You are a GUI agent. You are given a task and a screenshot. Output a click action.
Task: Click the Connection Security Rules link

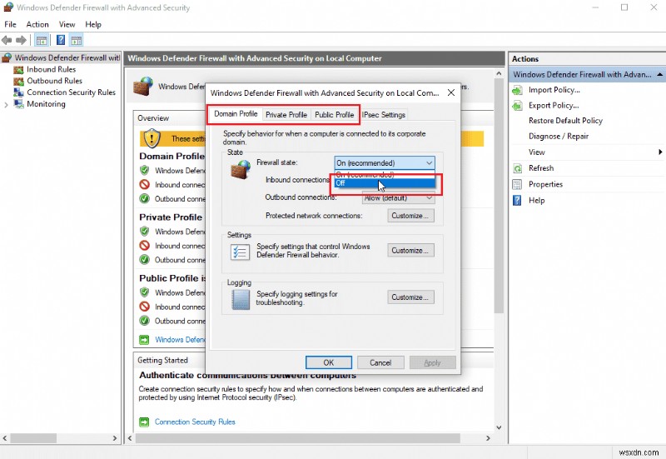coord(195,422)
